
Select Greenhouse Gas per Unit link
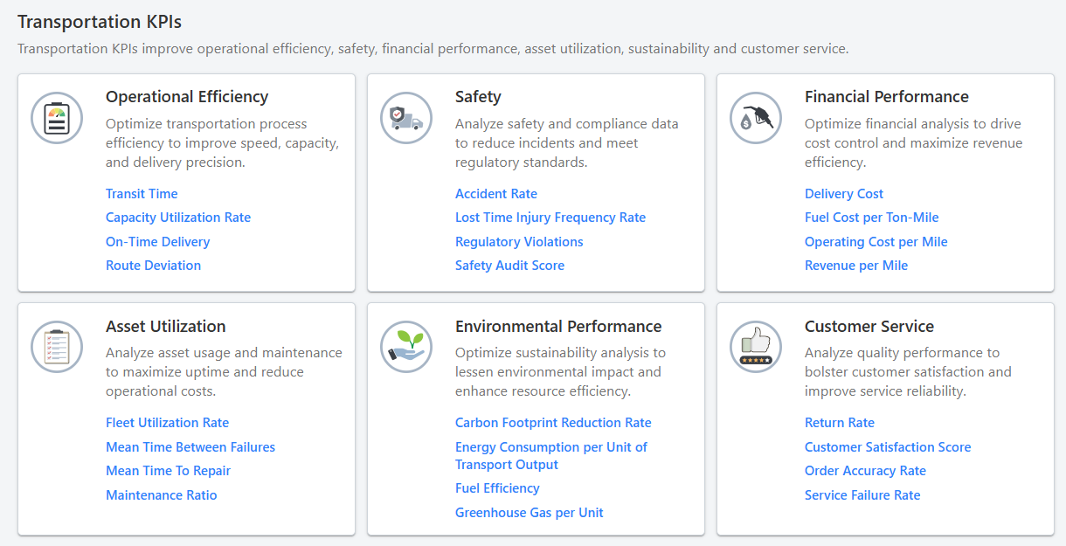click(x=529, y=513)
